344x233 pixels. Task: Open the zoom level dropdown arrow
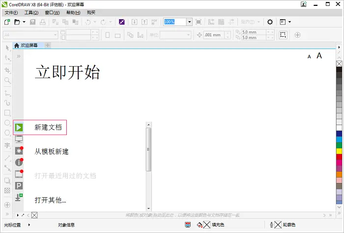pos(189,22)
